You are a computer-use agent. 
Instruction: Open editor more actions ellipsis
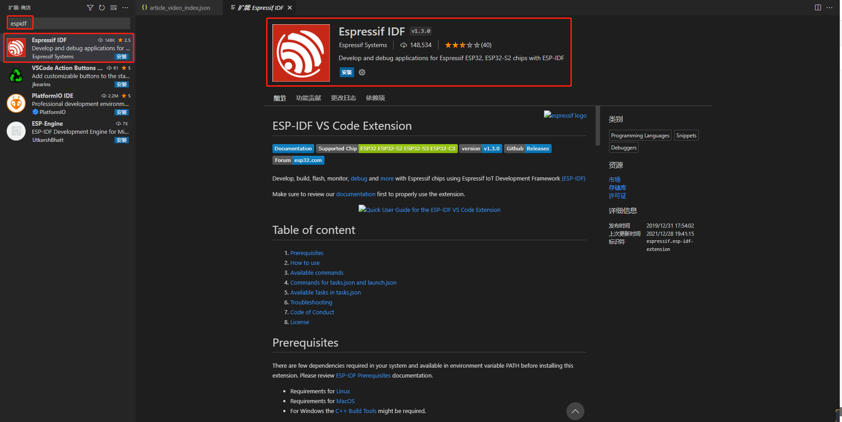pyautogui.click(x=829, y=8)
